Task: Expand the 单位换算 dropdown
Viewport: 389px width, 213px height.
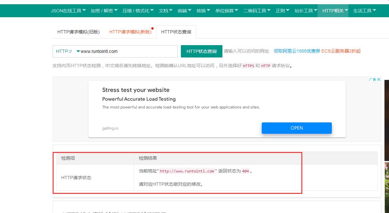Action: (227, 10)
